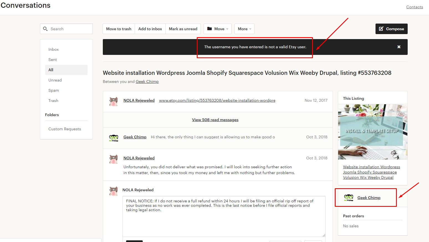
Task: Mark conversation as unread
Action: tap(183, 29)
